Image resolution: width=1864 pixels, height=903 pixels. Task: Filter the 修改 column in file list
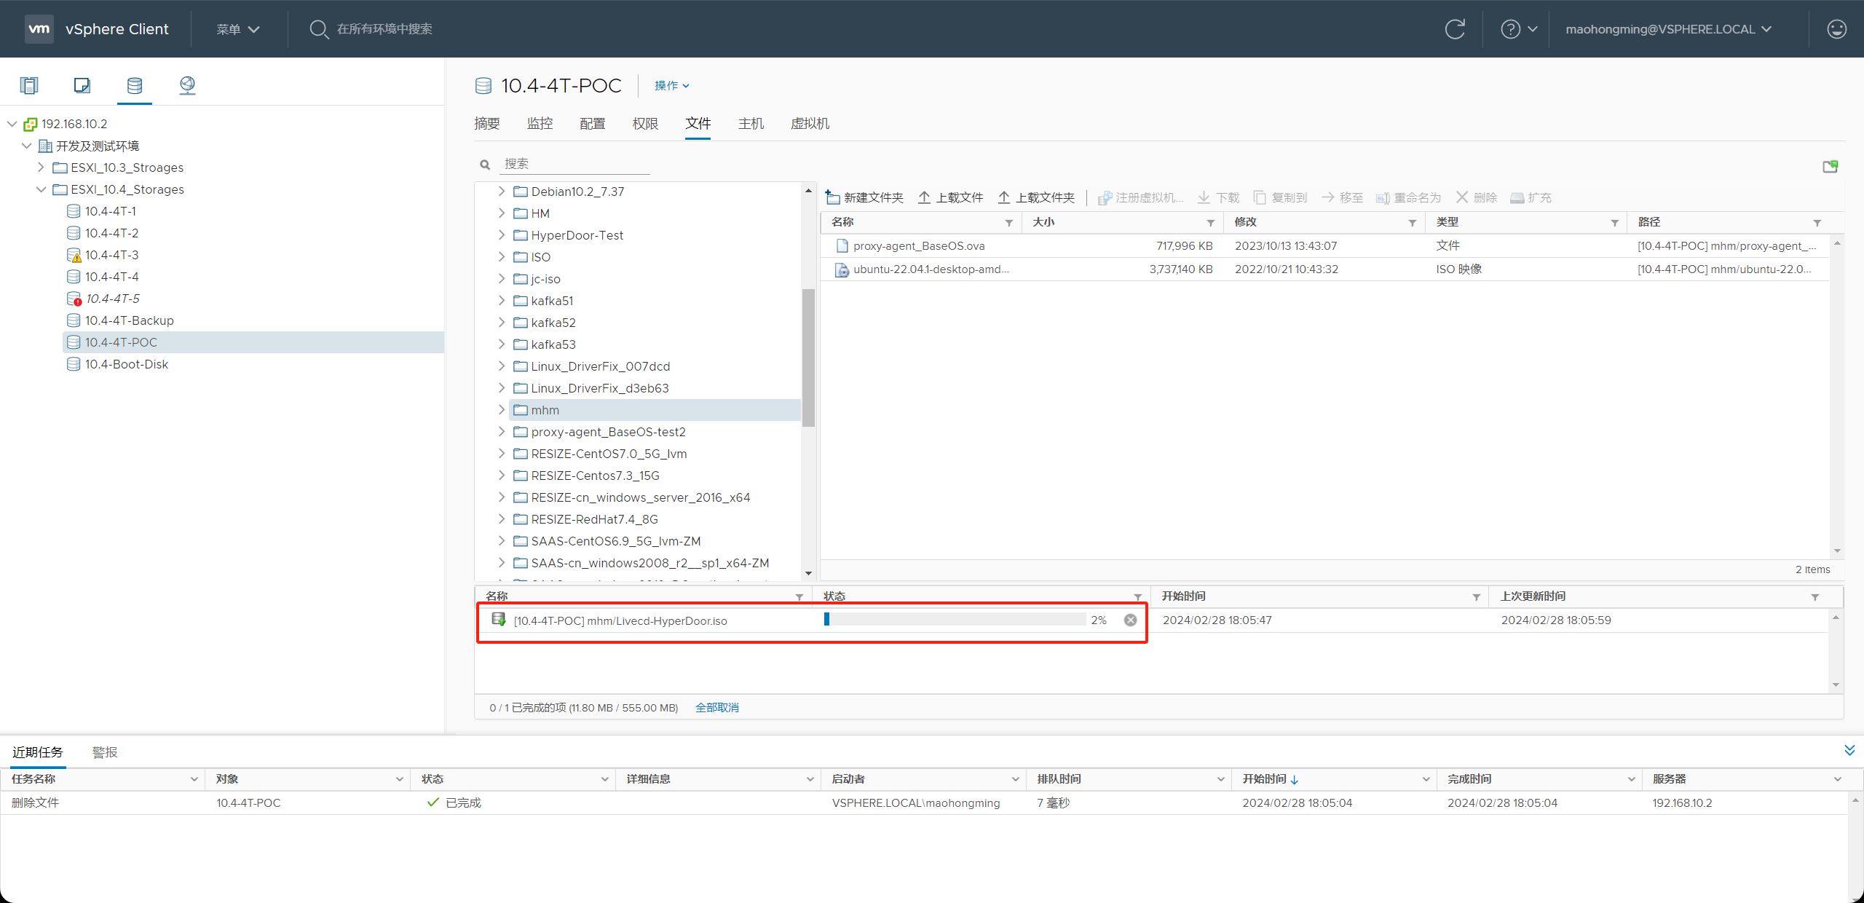(1413, 223)
